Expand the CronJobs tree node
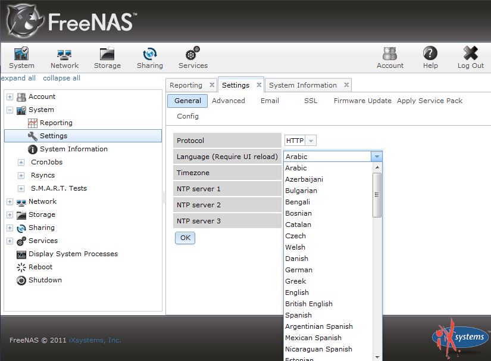This screenshot has width=491, height=361. pos(21,162)
